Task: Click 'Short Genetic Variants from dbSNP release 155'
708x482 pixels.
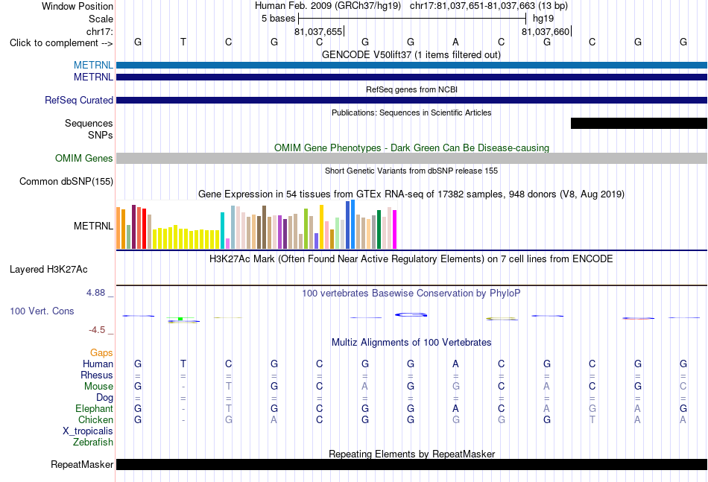Action: pos(411,171)
